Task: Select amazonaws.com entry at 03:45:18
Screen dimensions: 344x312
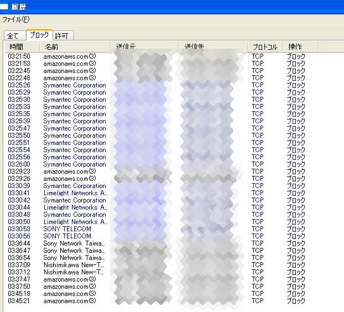Action: (157, 294)
